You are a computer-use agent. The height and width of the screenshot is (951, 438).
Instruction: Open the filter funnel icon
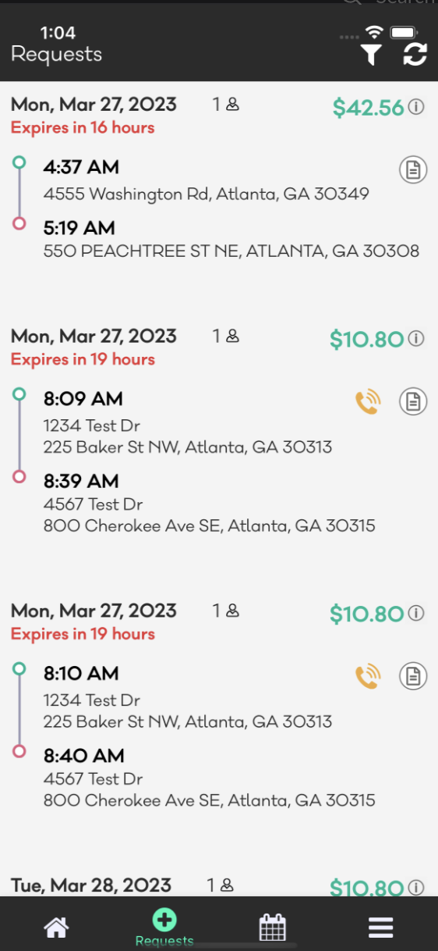click(x=371, y=54)
